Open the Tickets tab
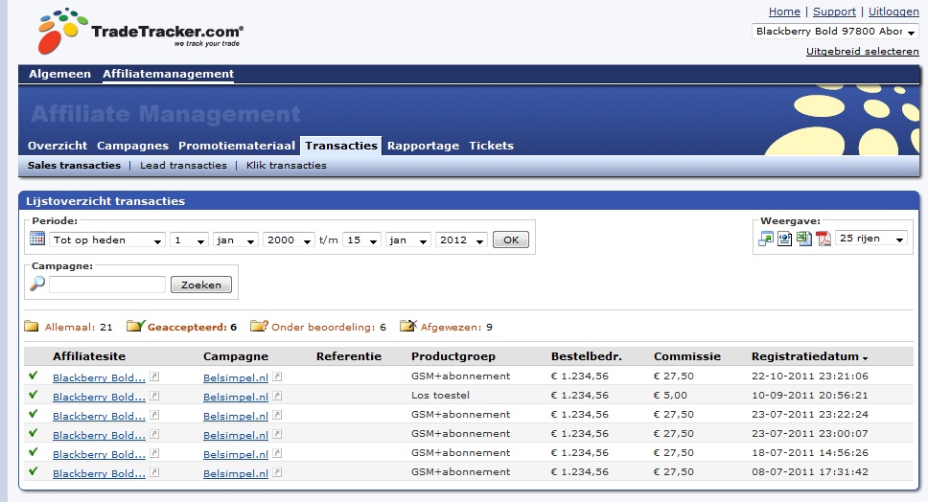 [491, 146]
